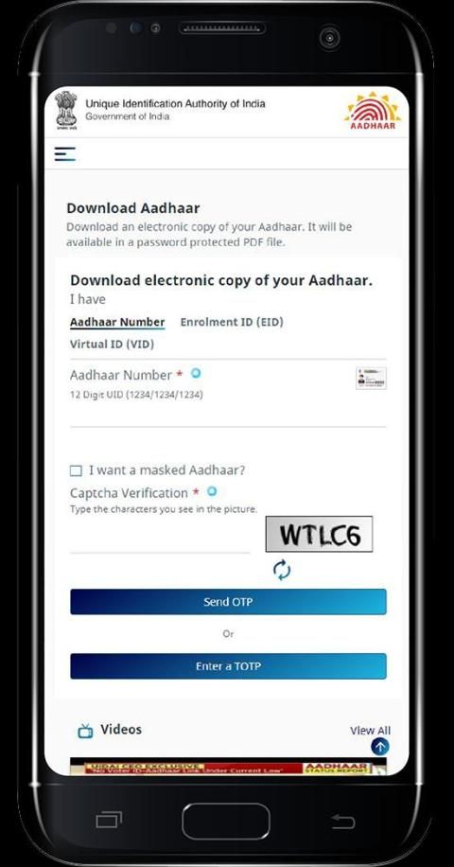Switch to Virtual ID (VID) tab
The width and height of the screenshot is (454, 867).
(112, 344)
